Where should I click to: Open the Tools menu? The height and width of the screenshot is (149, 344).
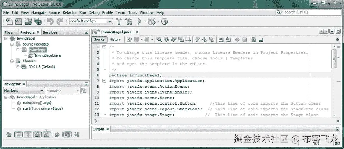(x=132, y=13)
